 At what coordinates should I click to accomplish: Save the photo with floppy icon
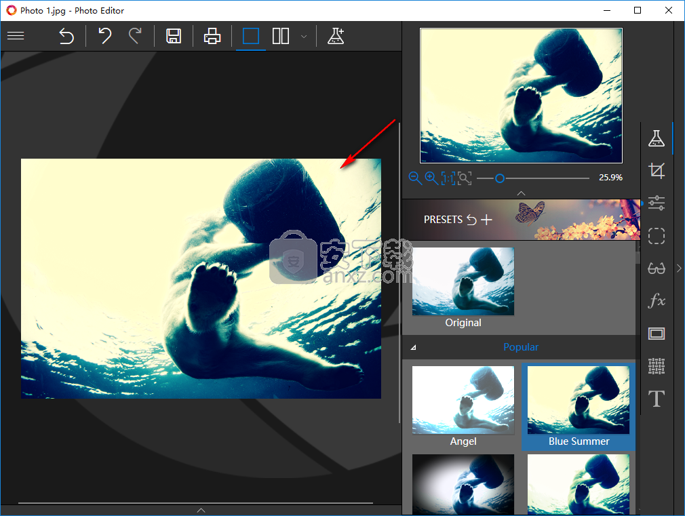click(174, 36)
